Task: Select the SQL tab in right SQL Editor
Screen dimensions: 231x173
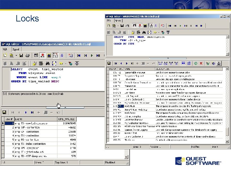Action: point(109,21)
